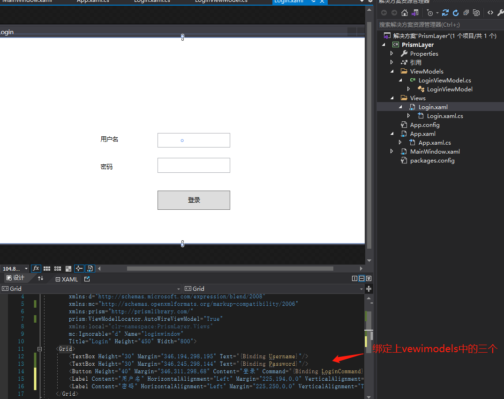Switch to the 设计 design tab
Viewport: 504px width, 399px height.
15,278
